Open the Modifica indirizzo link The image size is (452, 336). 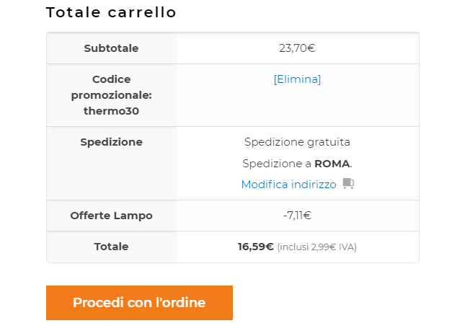pos(288,185)
